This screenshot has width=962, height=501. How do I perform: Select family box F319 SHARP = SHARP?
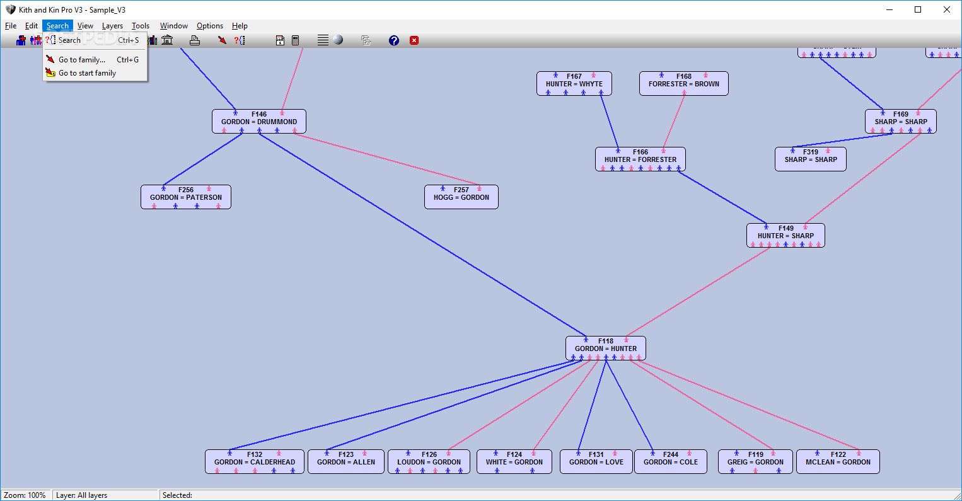(811, 159)
